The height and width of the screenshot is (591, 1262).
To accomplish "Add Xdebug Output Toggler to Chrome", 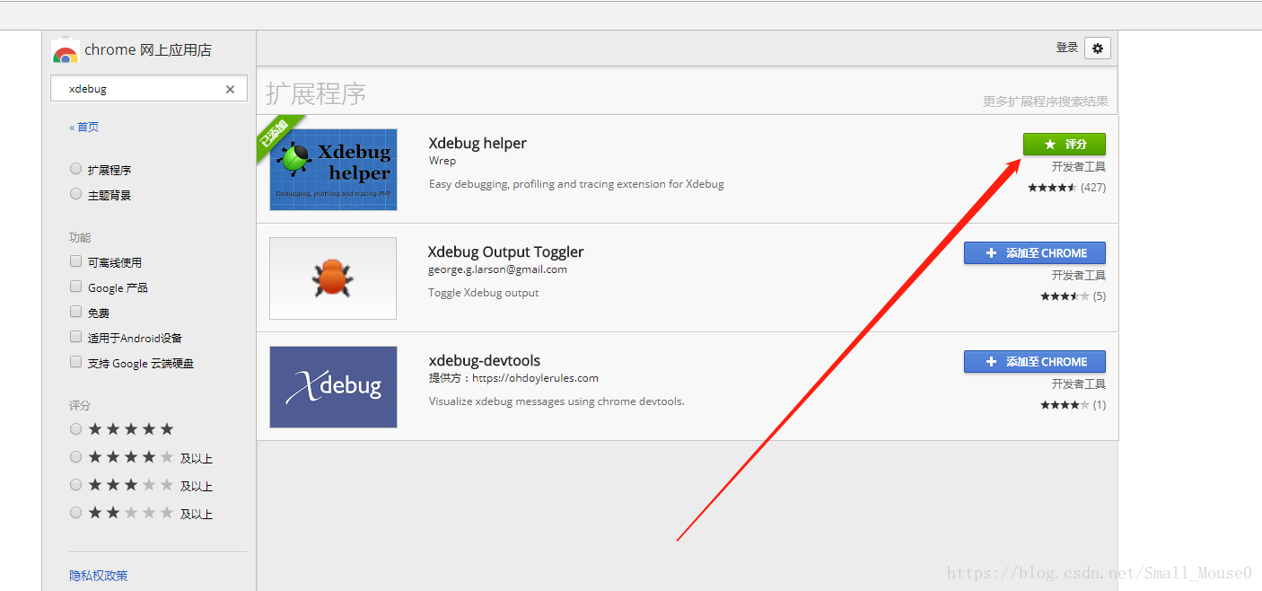I will tap(1034, 253).
